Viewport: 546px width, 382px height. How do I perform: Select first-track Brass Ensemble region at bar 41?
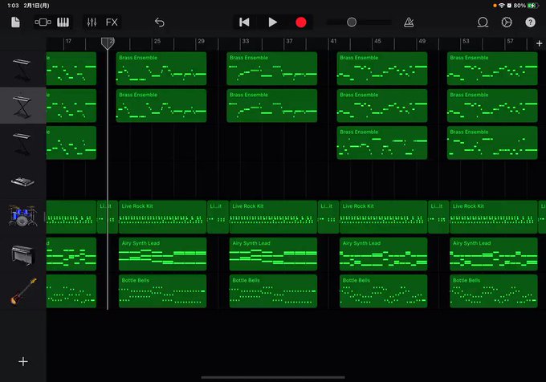click(x=382, y=68)
